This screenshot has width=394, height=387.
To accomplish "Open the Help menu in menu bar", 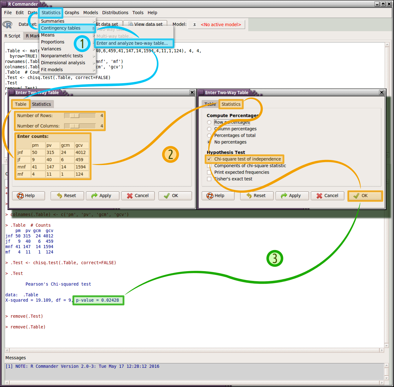I will point(152,13).
